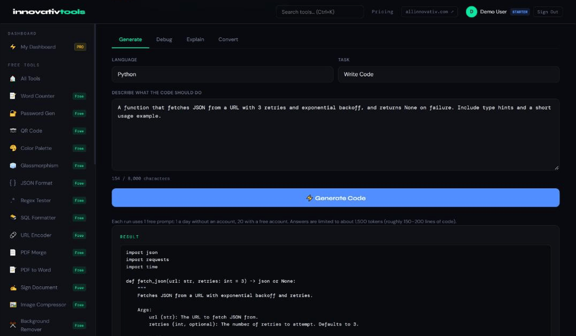Click the Sign Document pen icon

click(x=13, y=288)
